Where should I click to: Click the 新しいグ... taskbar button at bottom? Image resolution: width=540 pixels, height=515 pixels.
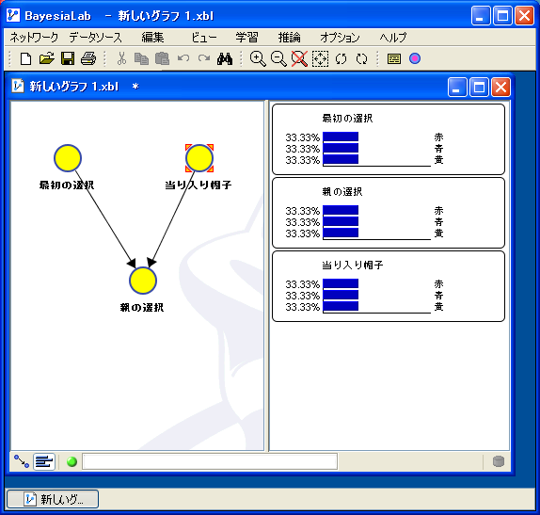(53, 499)
